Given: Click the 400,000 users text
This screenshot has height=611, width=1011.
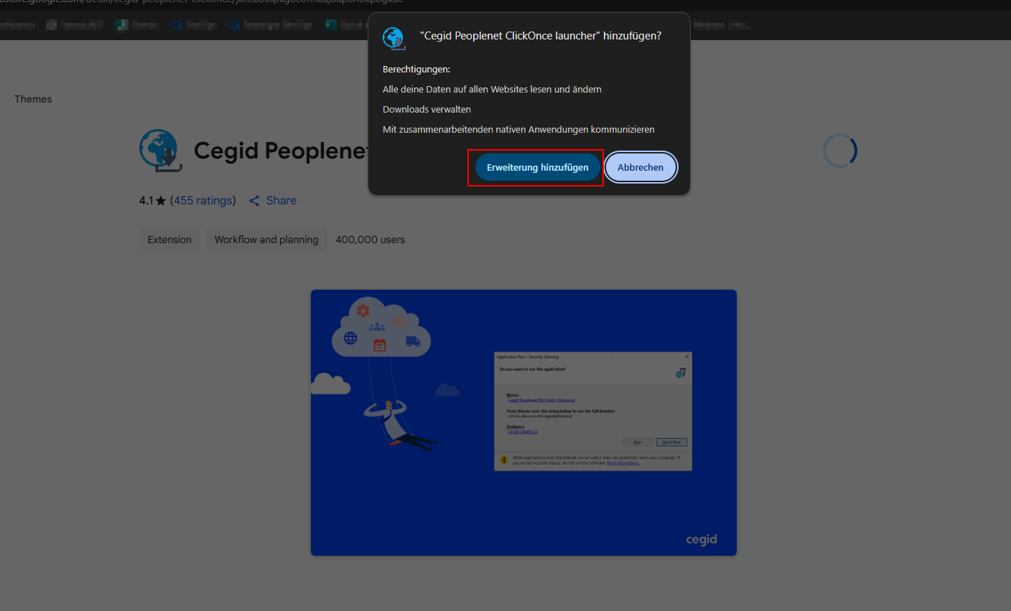Looking at the screenshot, I should pos(371,240).
